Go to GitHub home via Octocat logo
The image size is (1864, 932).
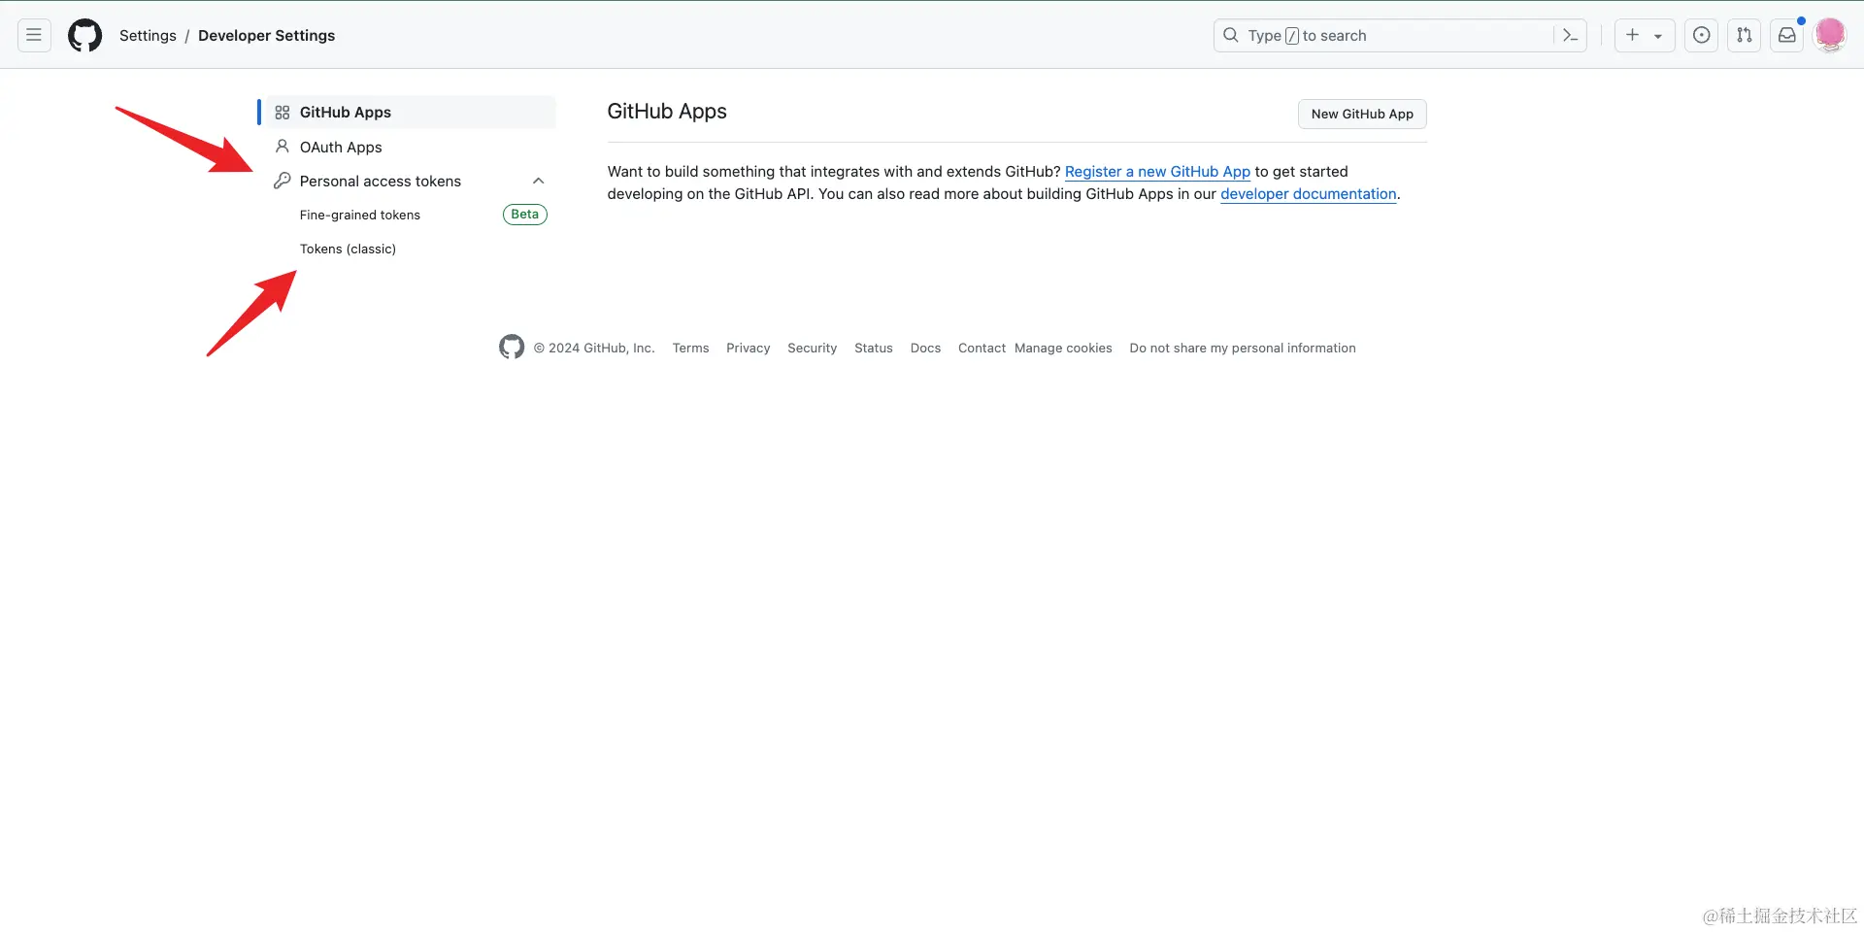click(x=84, y=35)
